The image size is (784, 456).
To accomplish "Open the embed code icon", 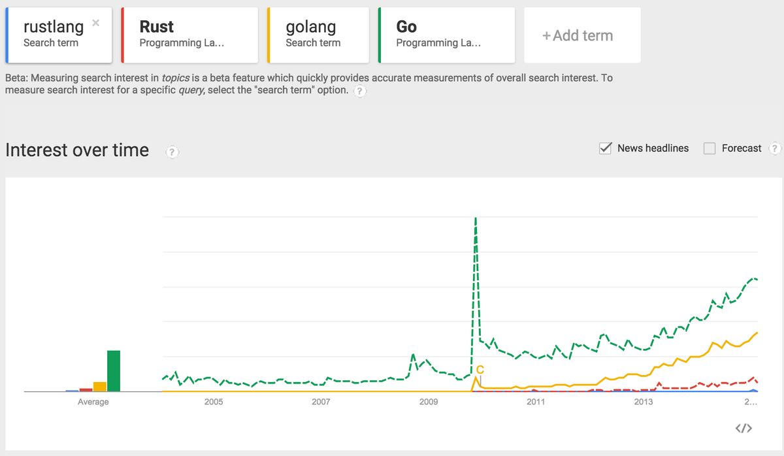I will click(743, 429).
